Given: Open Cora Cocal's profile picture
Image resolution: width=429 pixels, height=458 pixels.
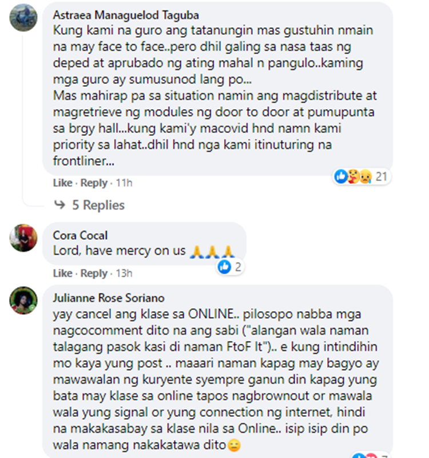Looking at the screenshot, I should tap(23, 238).
